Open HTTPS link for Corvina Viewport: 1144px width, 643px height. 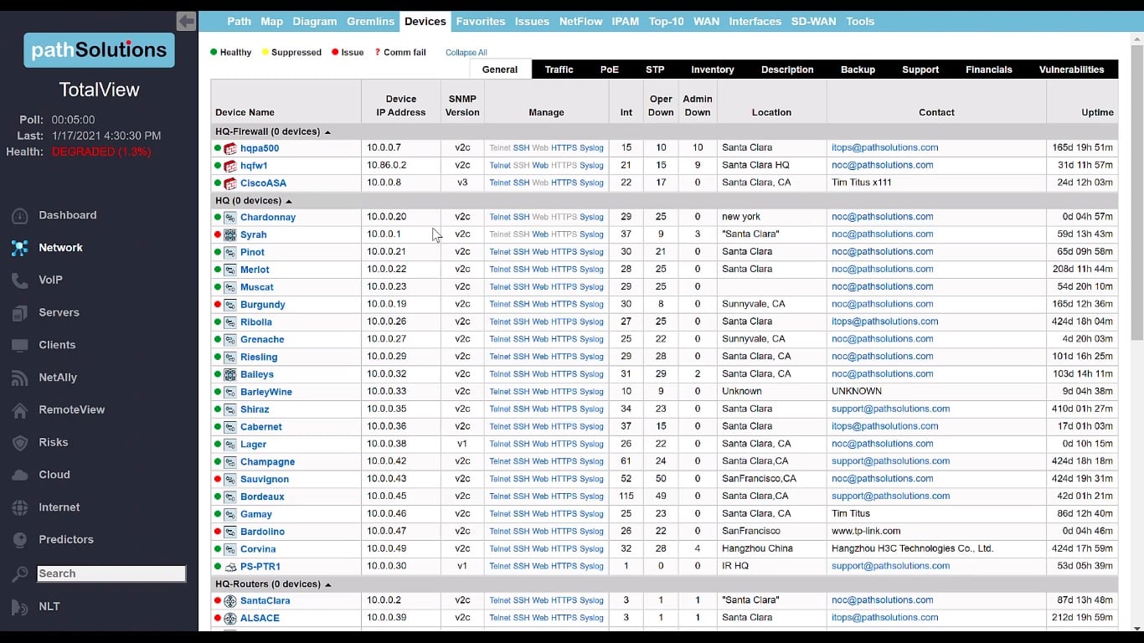pyautogui.click(x=564, y=549)
